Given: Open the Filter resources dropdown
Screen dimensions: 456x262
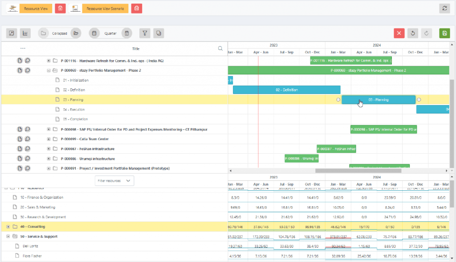Looking at the screenshot, I should tap(114, 180).
